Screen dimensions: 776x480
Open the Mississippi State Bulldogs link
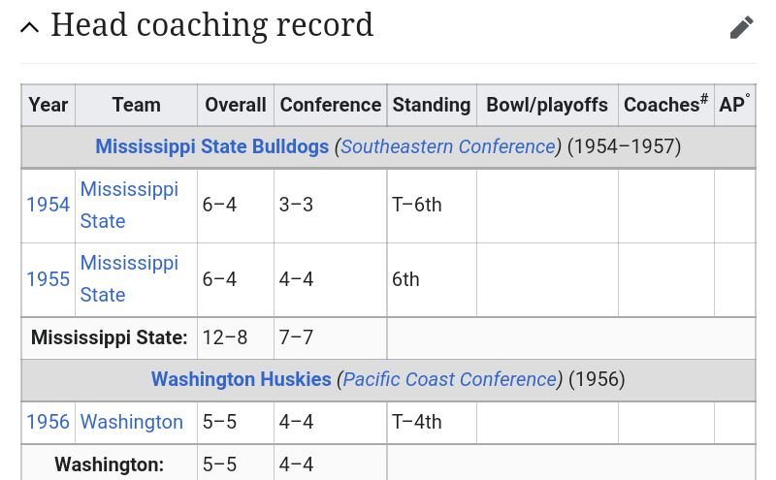211,146
